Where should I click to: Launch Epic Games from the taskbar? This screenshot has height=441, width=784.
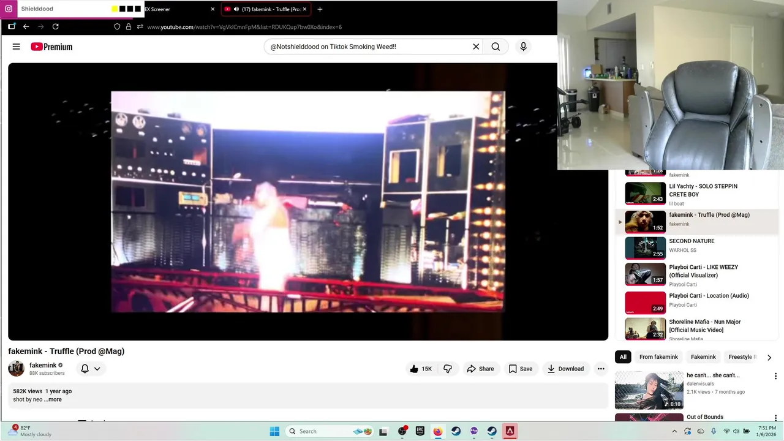tap(420, 431)
